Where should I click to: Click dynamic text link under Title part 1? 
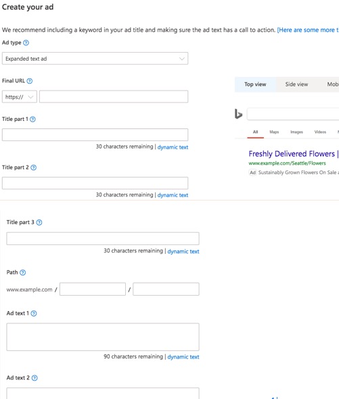tap(173, 147)
